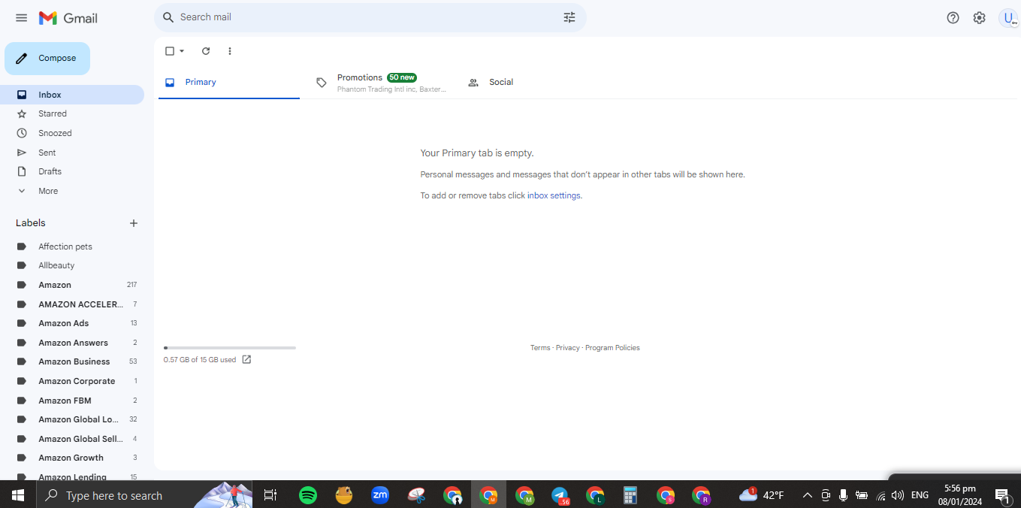Click the 50 new badge on Promotions
1021x508 pixels.
pos(402,77)
